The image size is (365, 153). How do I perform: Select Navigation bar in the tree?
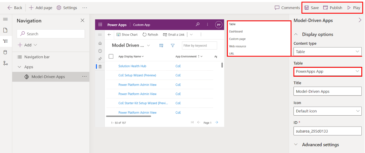(x=37, y=57)
